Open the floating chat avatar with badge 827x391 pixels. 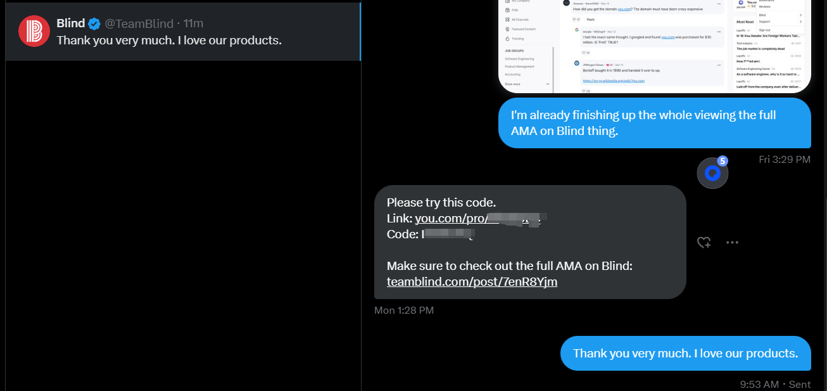(712, 173)
